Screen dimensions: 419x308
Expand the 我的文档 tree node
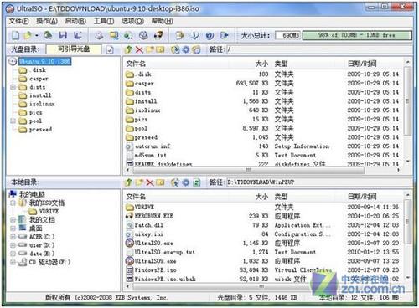coord(13,220)
